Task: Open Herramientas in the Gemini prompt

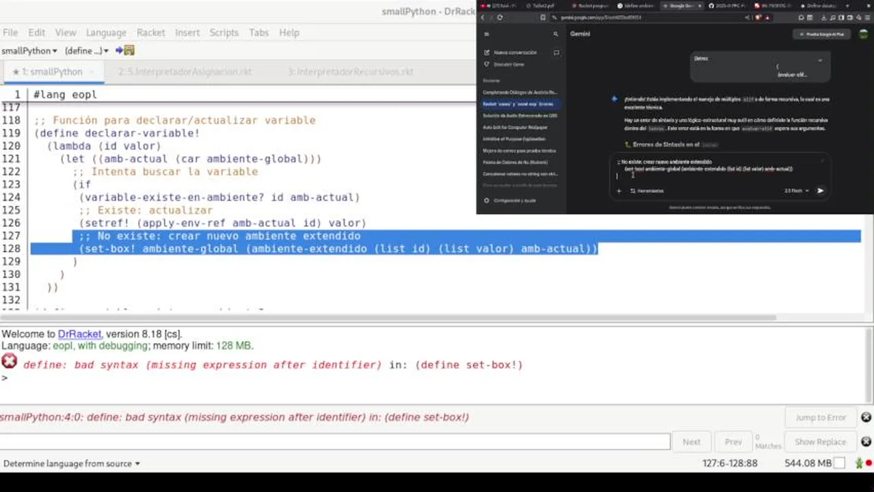Action: pyautogui.click(x=647, y=191)
